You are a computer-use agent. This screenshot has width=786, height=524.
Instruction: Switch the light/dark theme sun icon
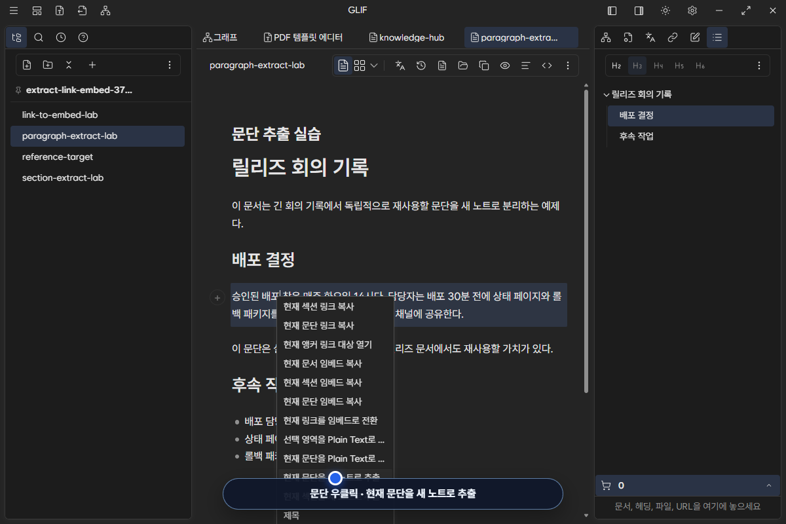coord(665,10)
